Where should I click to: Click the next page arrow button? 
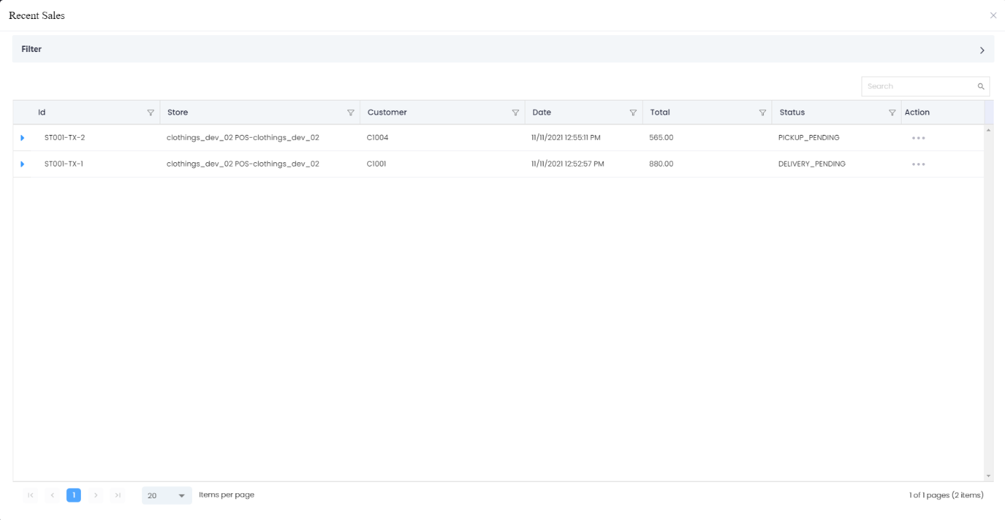96,495
